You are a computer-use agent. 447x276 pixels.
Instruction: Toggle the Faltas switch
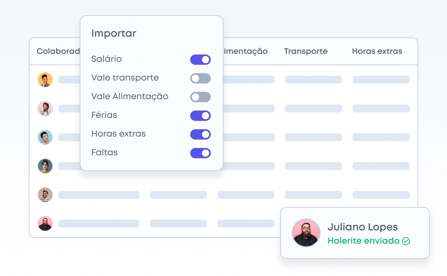pyautogui.click(x=200, y=153)
